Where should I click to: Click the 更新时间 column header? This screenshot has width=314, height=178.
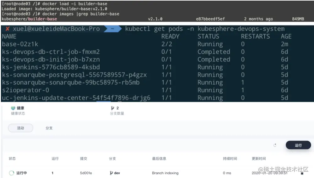pyautogui.click(x=259, y=159)
